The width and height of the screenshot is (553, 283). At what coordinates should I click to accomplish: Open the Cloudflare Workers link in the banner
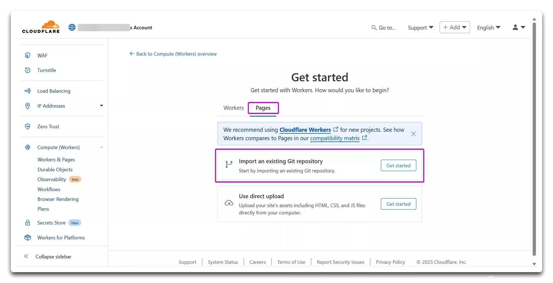coord(305,130)
